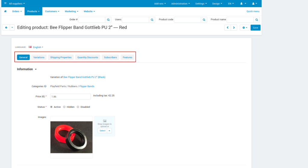Open the gear tools dropdown near Save
Viewport: 308px width, 168px height.
point(244,28)
